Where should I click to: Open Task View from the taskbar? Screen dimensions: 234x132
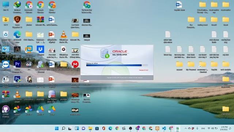coord(70,128)
